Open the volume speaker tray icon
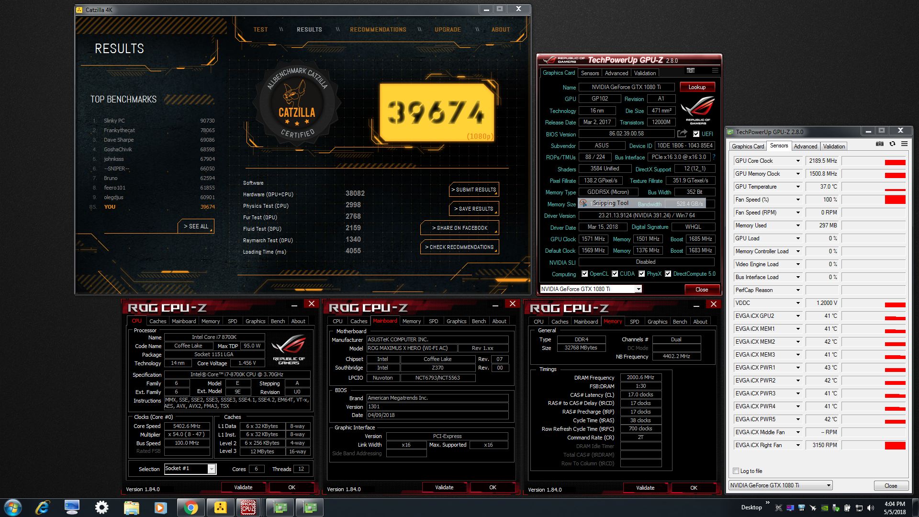The height and width of the screenshot is (517, 919). click(870, 508)
